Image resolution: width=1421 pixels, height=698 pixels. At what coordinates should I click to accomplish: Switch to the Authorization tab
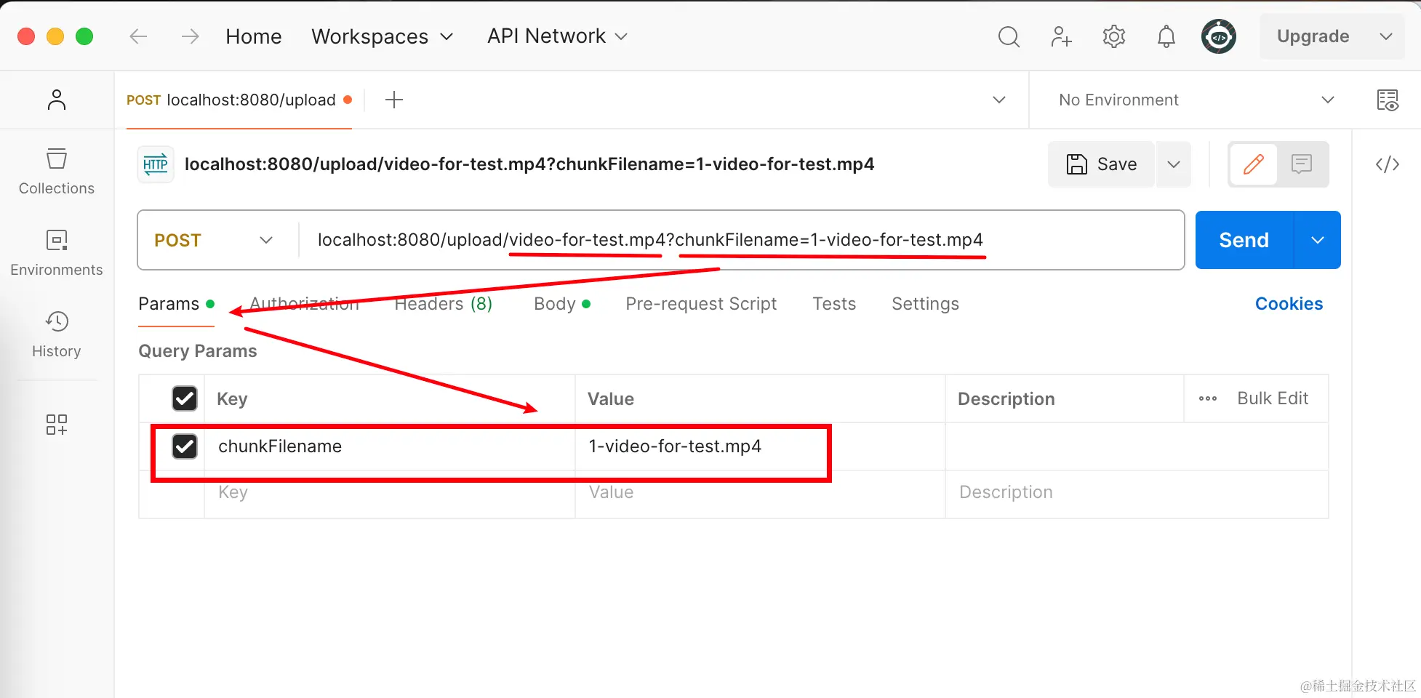(305, 304)
